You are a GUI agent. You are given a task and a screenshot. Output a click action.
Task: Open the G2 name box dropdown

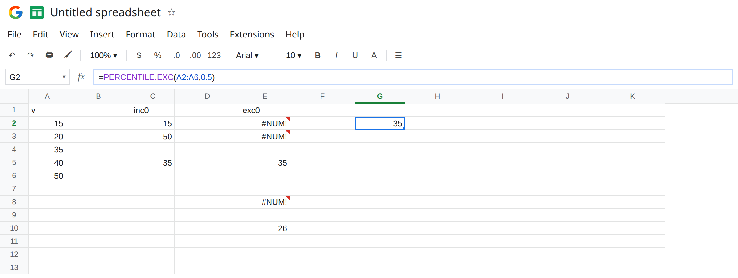click(x=64, y=77)
